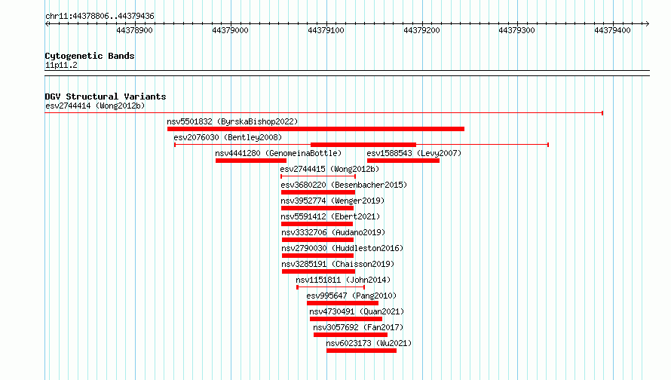This screenshot has height=380, width=671.
Task: Click the red bar under esv3680220
Action: click(318, 192)
